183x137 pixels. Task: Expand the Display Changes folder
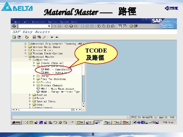[x=34, y=85]
